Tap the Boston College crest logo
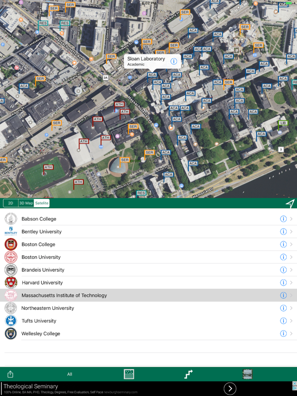The height and width of the screenshot is (396, 297). pyautogui.click(x=11, y=244)
